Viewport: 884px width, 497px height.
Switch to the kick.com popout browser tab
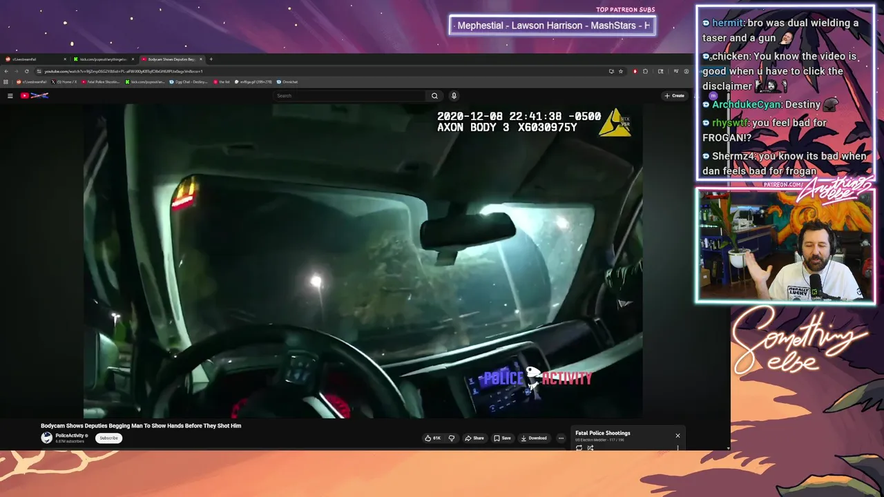click(x=104, y=59)
